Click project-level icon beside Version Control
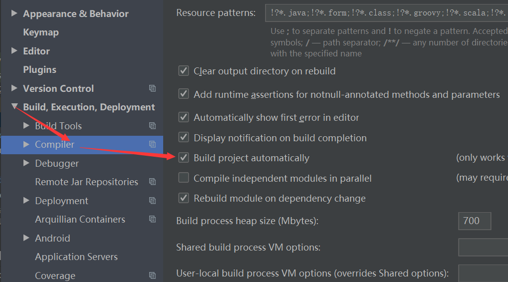508x282 pixels. pos(152,88)
